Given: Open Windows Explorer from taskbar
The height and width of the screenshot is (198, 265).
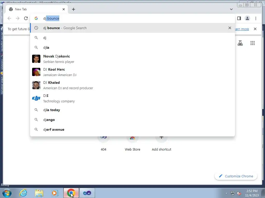Looking at the screenshot, I should click(39, 193).
